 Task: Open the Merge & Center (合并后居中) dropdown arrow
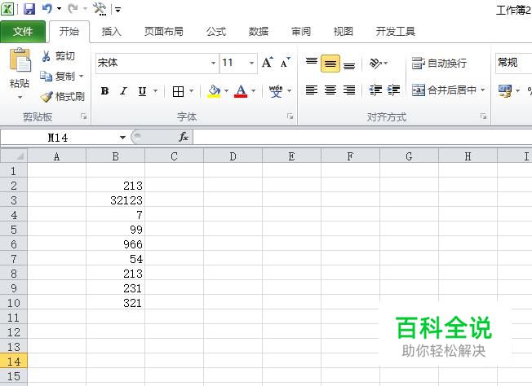pyautogui.click(x=483, y=90)
